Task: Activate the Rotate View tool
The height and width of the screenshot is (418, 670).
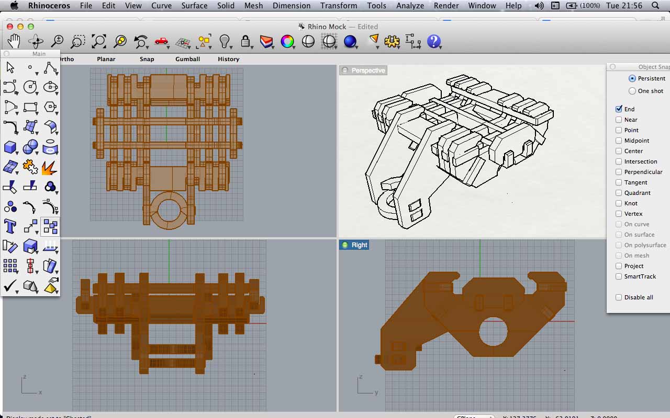Action: pos(36,41)
